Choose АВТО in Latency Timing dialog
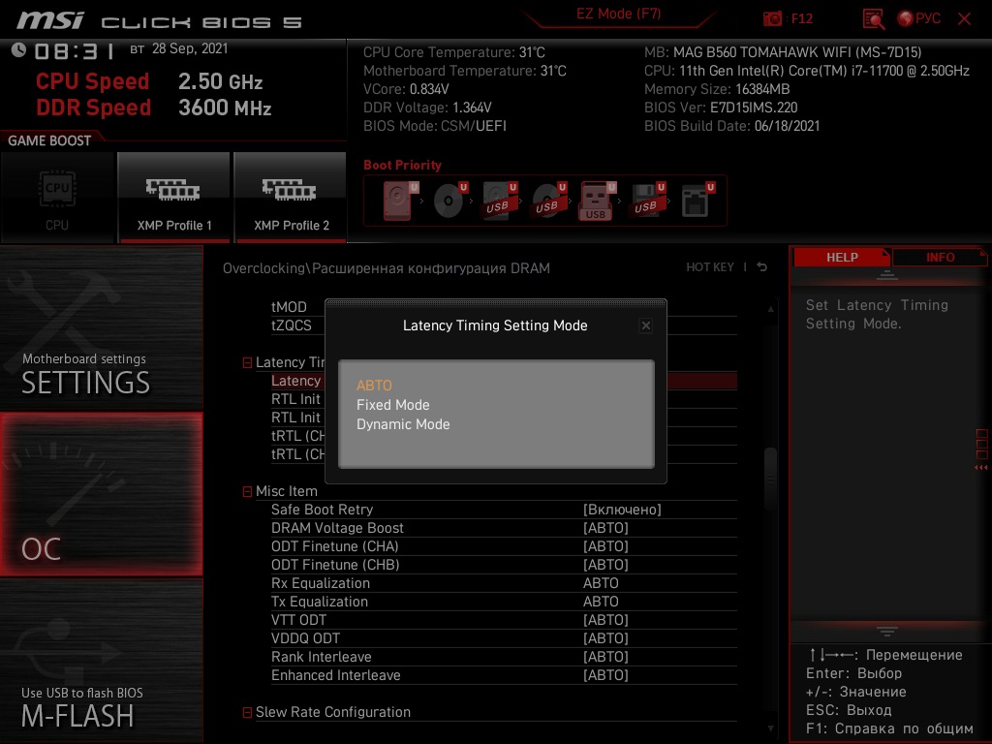Image resolution: width=992 pixels, height=744 pixels. coord(375,386)
